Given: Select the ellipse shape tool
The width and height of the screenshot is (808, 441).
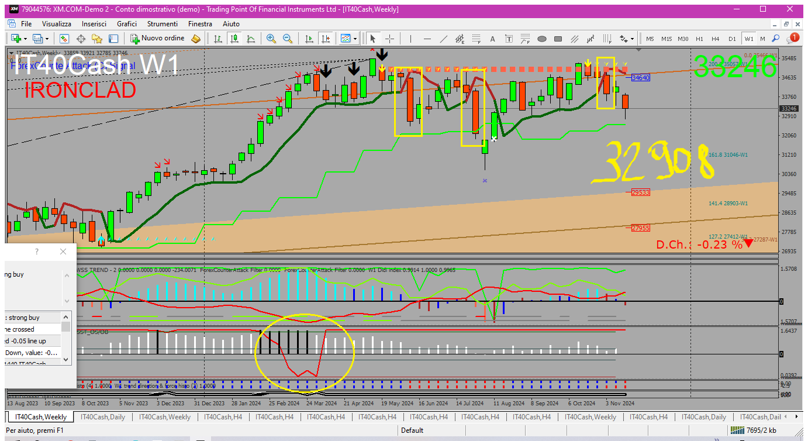Looking at the screenshot, I should point(542,39).
